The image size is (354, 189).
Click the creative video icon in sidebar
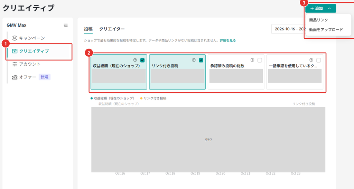[x=15, y=51]
